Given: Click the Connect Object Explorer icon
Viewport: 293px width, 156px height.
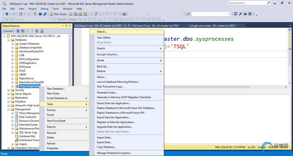Looking at the screenshot, I should coord(18,31).
